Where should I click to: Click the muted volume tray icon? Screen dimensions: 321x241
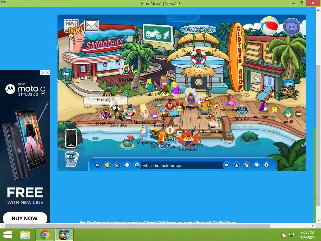tap(284, 235)
